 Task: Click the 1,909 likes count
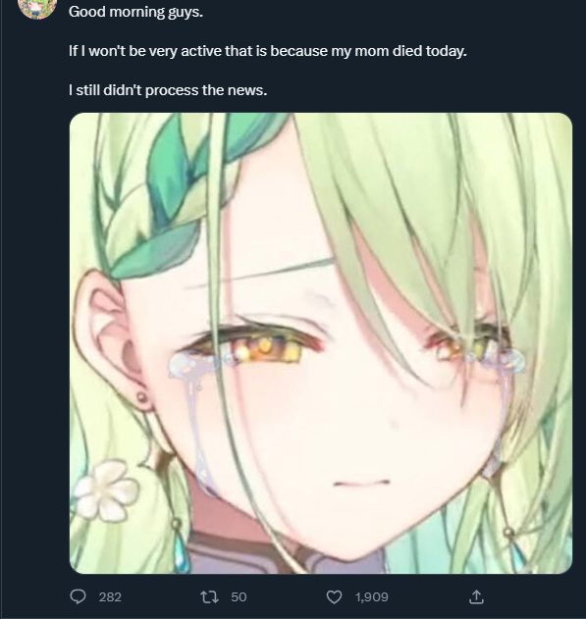pos(372,596)
